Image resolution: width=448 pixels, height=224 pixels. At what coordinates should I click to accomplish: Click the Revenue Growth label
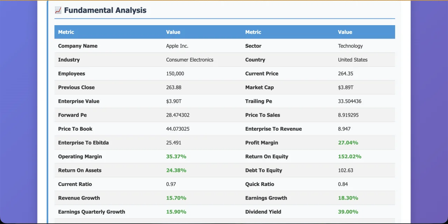pyautogui.click(x=79, y=198)
